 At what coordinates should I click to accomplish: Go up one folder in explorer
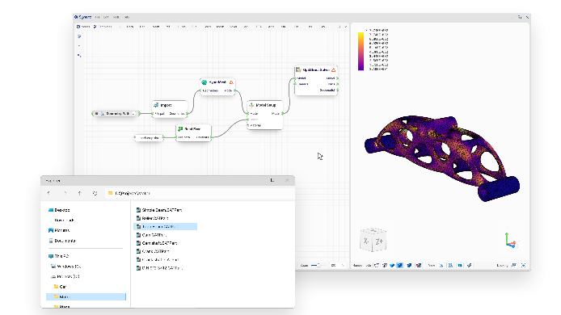[x=79, y=193]
